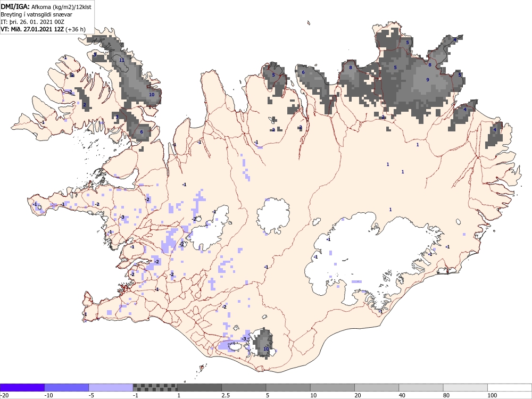Click the '40' legend scale label
The image size is (532, 399).
[402, 395]
